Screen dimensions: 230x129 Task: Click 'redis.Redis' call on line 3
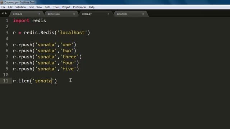[x=39, y=33]
